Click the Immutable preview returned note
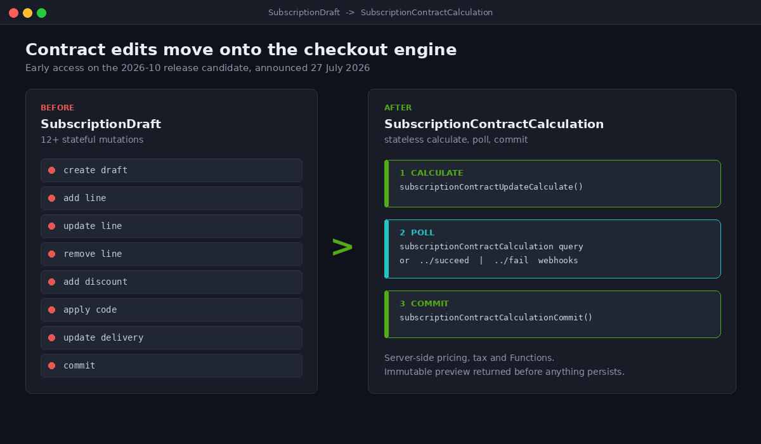 (504, 372)
